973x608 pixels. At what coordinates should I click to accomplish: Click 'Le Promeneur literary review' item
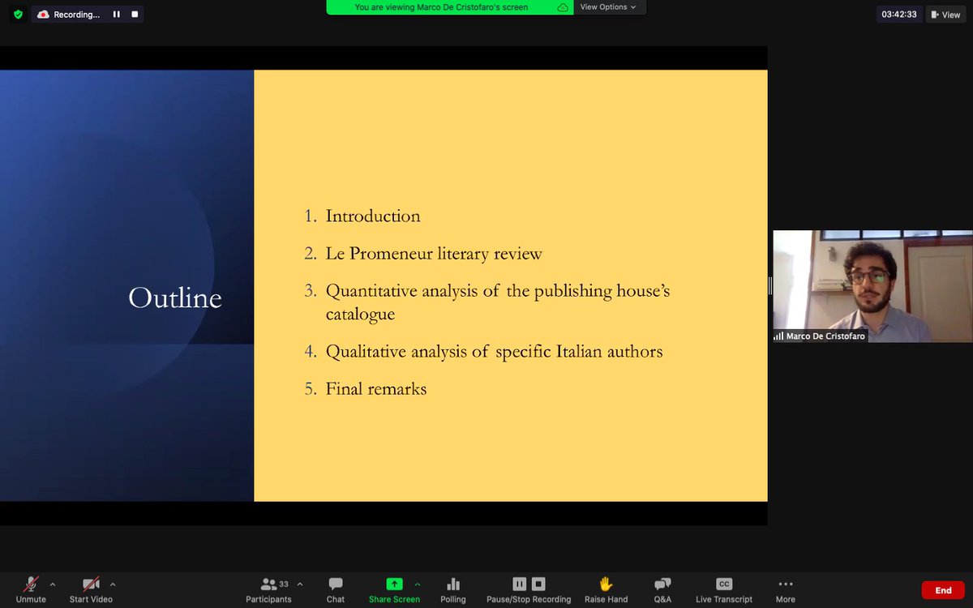click(x=434, y=254)
